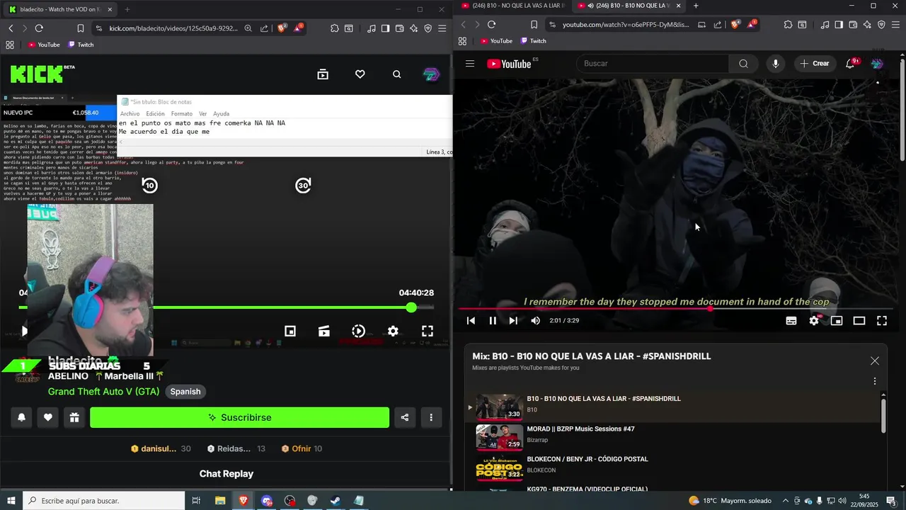906x510 pixels.
Task: Rewind 10 seconds in the Kick player
Action: [149, 186]
